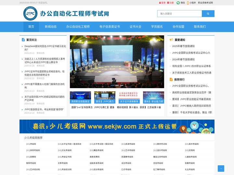Open 少儿体育考级网 link
234x175 pixels.
pos(33,150)
